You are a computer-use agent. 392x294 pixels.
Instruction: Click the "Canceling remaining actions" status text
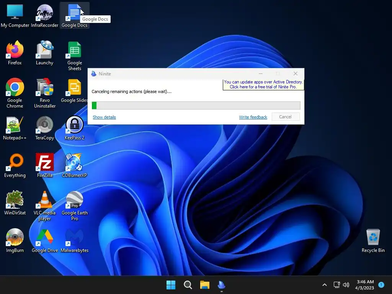click(x=132, y=91)
